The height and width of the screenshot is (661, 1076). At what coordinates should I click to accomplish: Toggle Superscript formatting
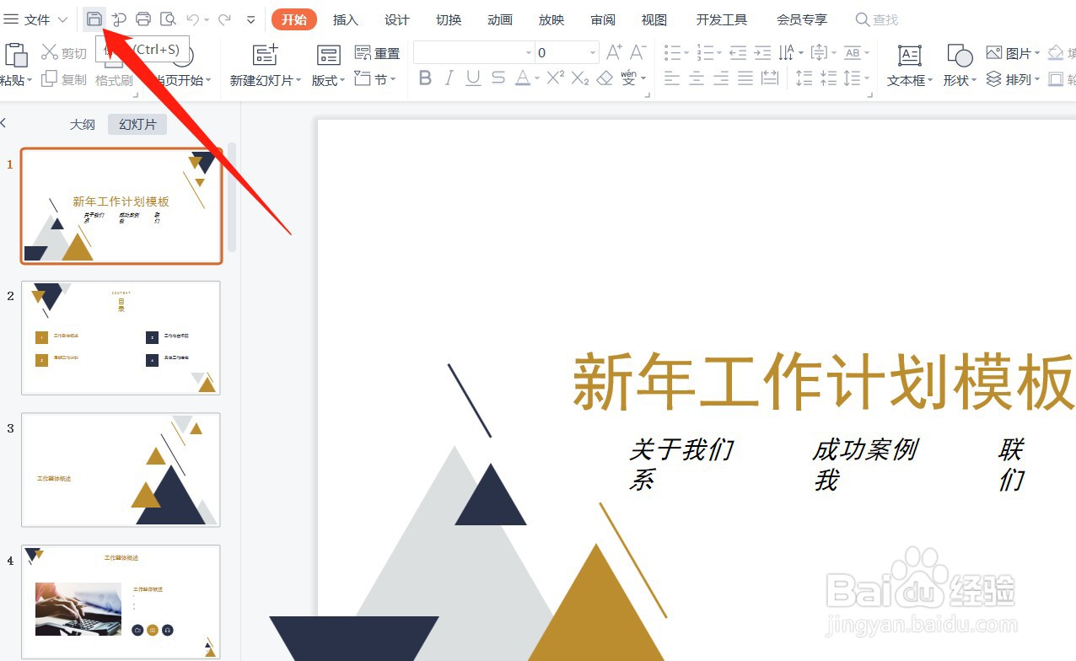pos(555,78)
